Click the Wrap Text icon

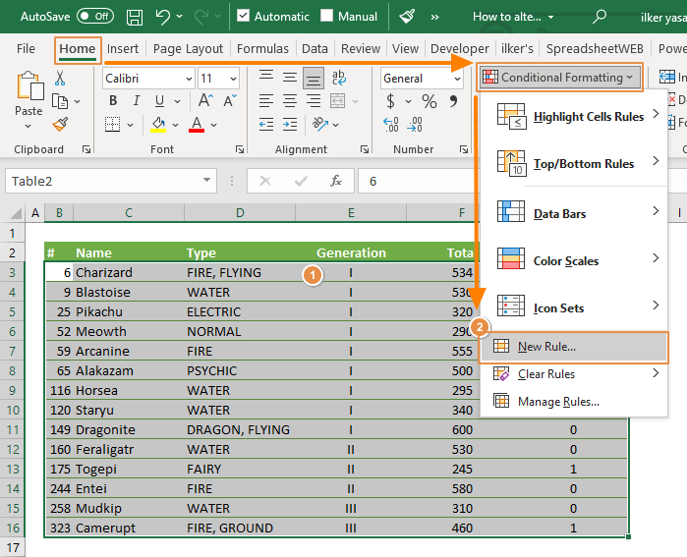(x=339, y=78)
